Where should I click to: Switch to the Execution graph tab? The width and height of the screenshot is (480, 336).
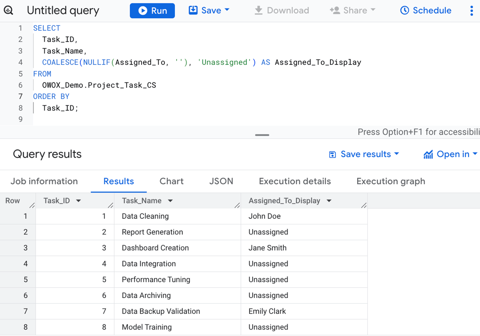click(391, 181)
